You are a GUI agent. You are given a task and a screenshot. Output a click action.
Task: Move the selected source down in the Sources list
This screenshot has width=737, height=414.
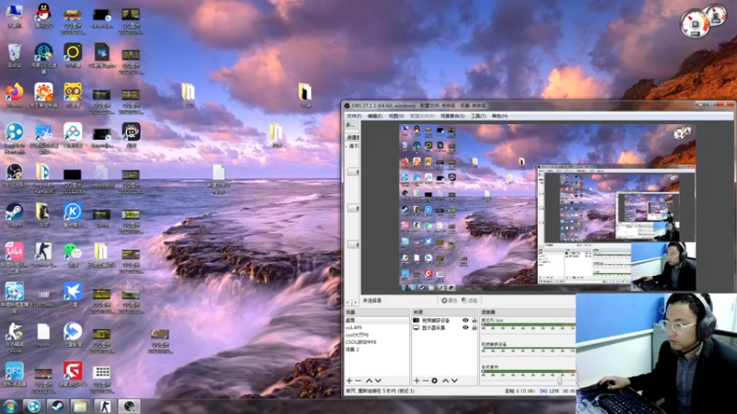[x=454, y=381]
